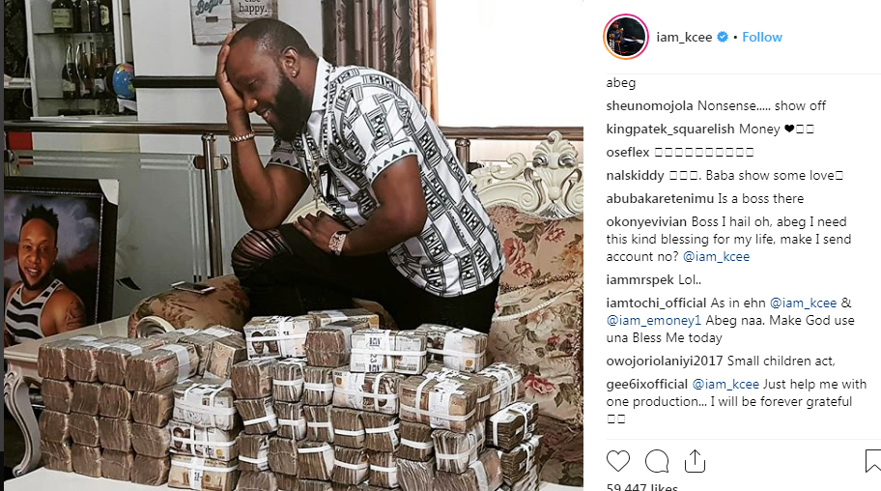Go to abubakaretenimu's profile
The width and height of the screenshot is (881, 491).
660,198
